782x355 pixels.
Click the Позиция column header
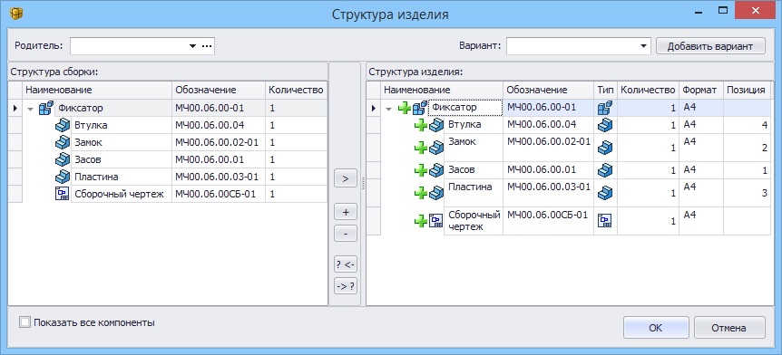(747, 91)
